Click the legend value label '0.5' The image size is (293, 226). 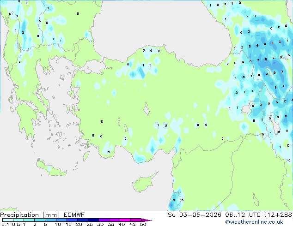[x=16, y=224]
